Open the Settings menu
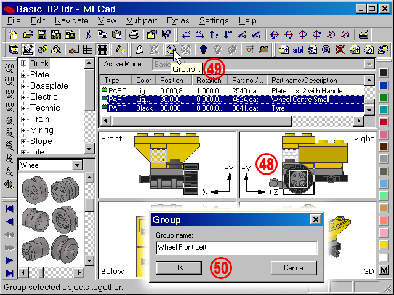 214,20
